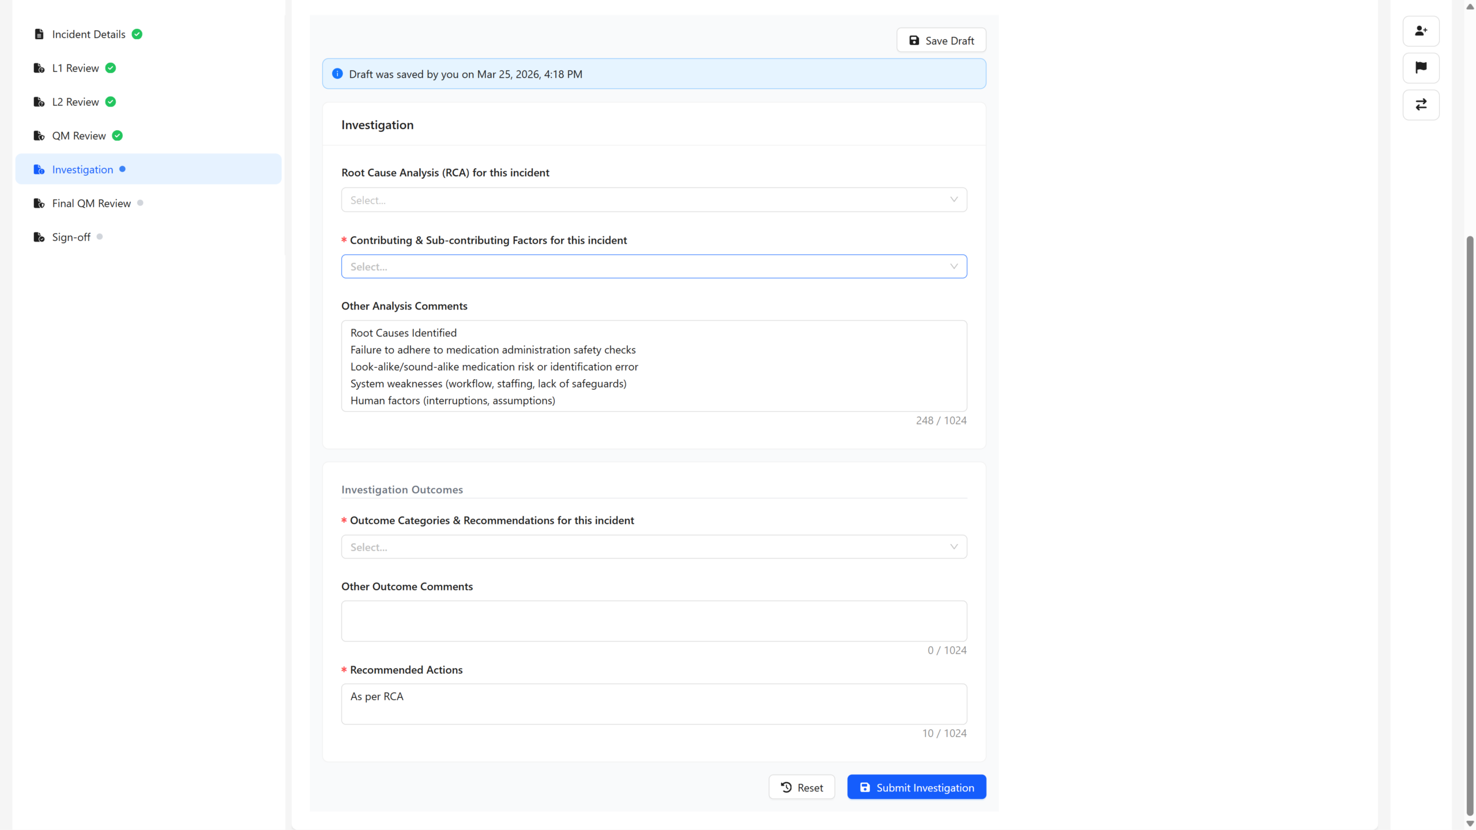This screenshot has height=830, width=1476.
Task: Click the blue info icon in draft banner
Action: tap(337, 74)
